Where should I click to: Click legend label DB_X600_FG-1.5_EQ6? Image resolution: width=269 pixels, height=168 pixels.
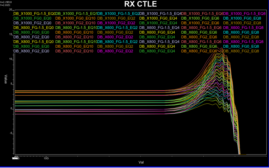pyautogui.click(x=201, y=28)
